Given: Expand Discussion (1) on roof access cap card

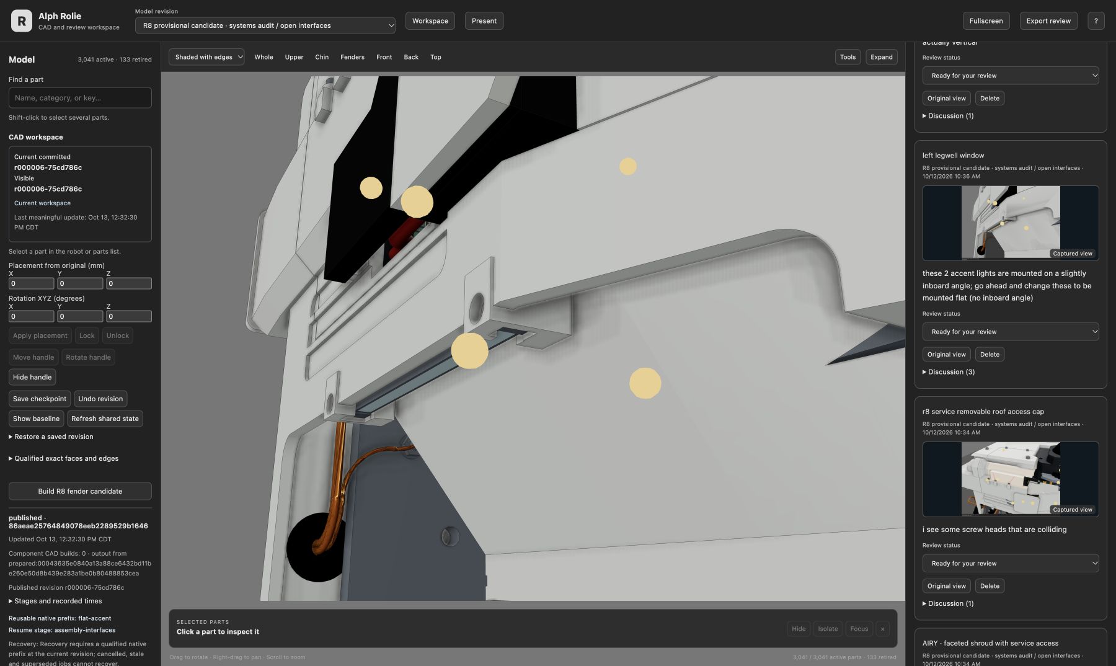Looking at the screenshot, I should [x=948, y=603].
